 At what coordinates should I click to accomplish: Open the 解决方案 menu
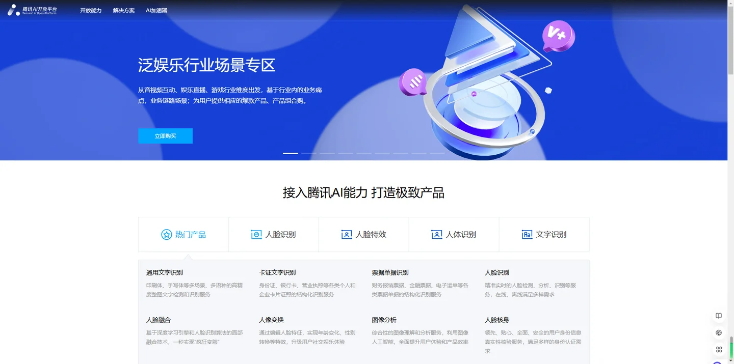coord(124,10)
